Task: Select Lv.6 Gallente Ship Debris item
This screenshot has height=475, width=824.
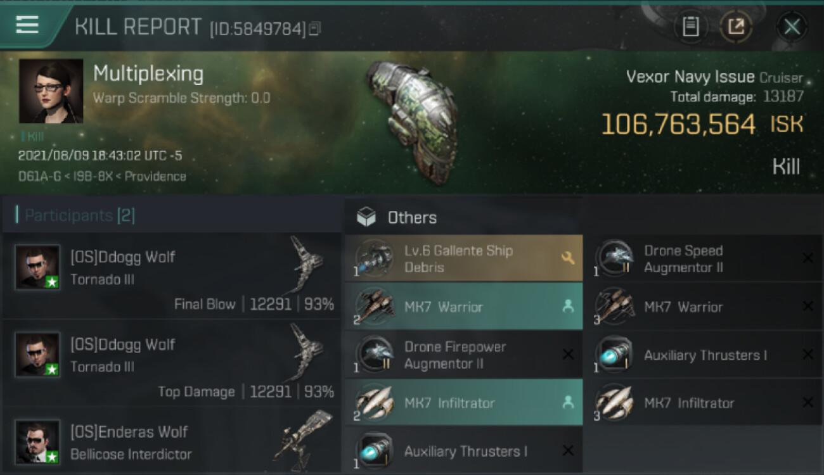Action: [463, 258]
